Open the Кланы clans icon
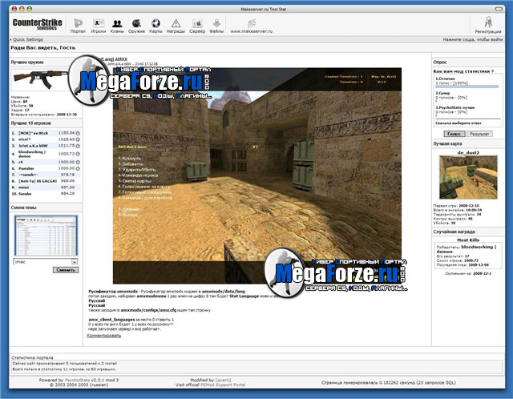513x399 pixels. tap(117, 23)
